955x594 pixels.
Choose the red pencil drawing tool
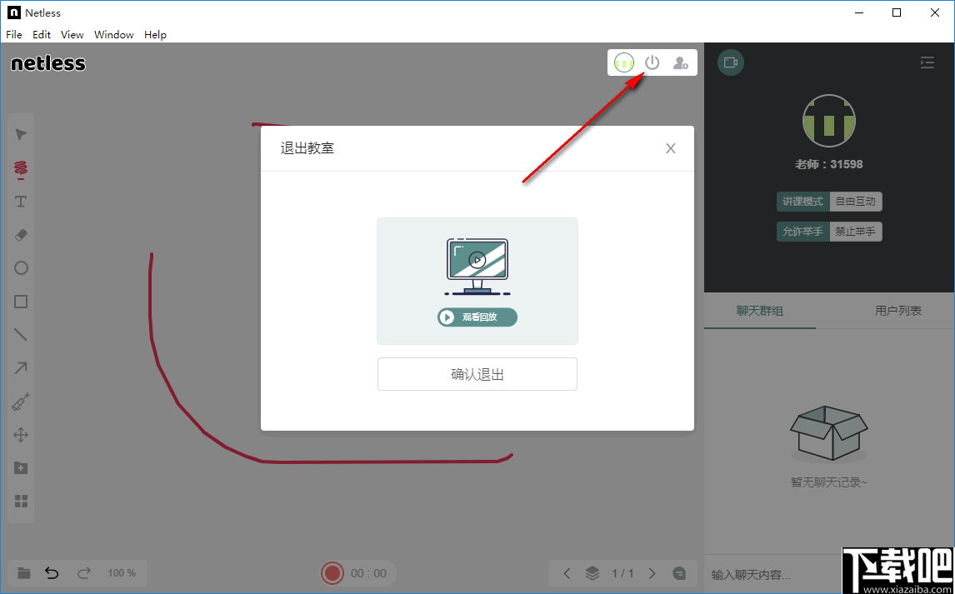pos(22,168)
